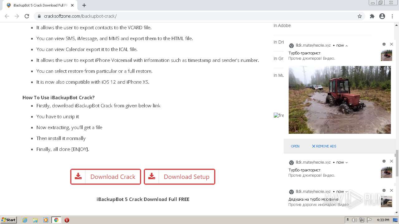
Task: Click the action center flag icon
Action: 369,220
